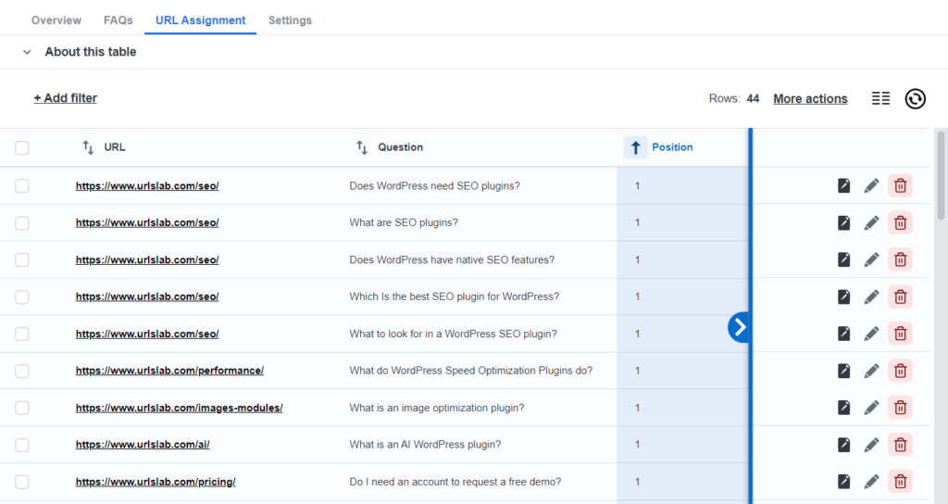948x504 pixels.
Task: Delete the 'What is an AI WordPress plugin?' row
Action: (900, 445)
